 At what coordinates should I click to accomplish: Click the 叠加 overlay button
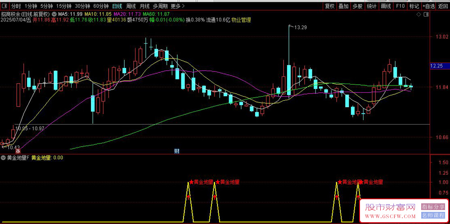pos(343,6)
